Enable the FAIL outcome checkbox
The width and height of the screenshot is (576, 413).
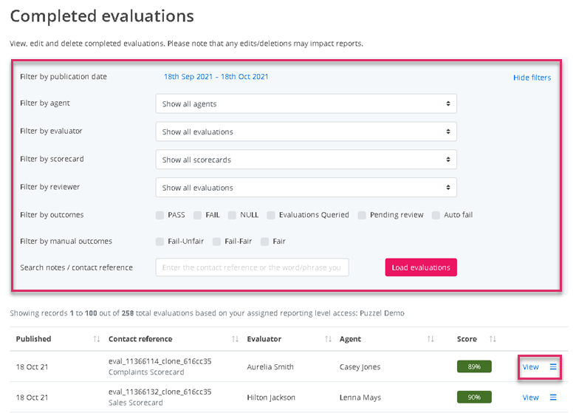(197, 215)
